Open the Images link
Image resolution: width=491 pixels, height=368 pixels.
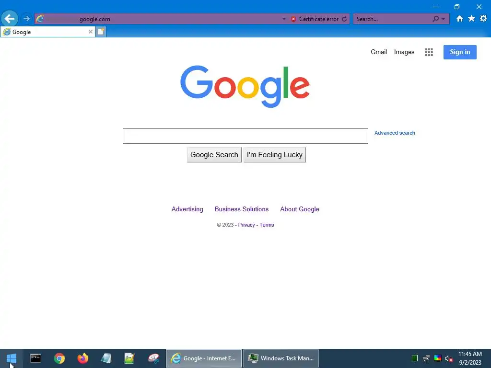click(404, 52)
